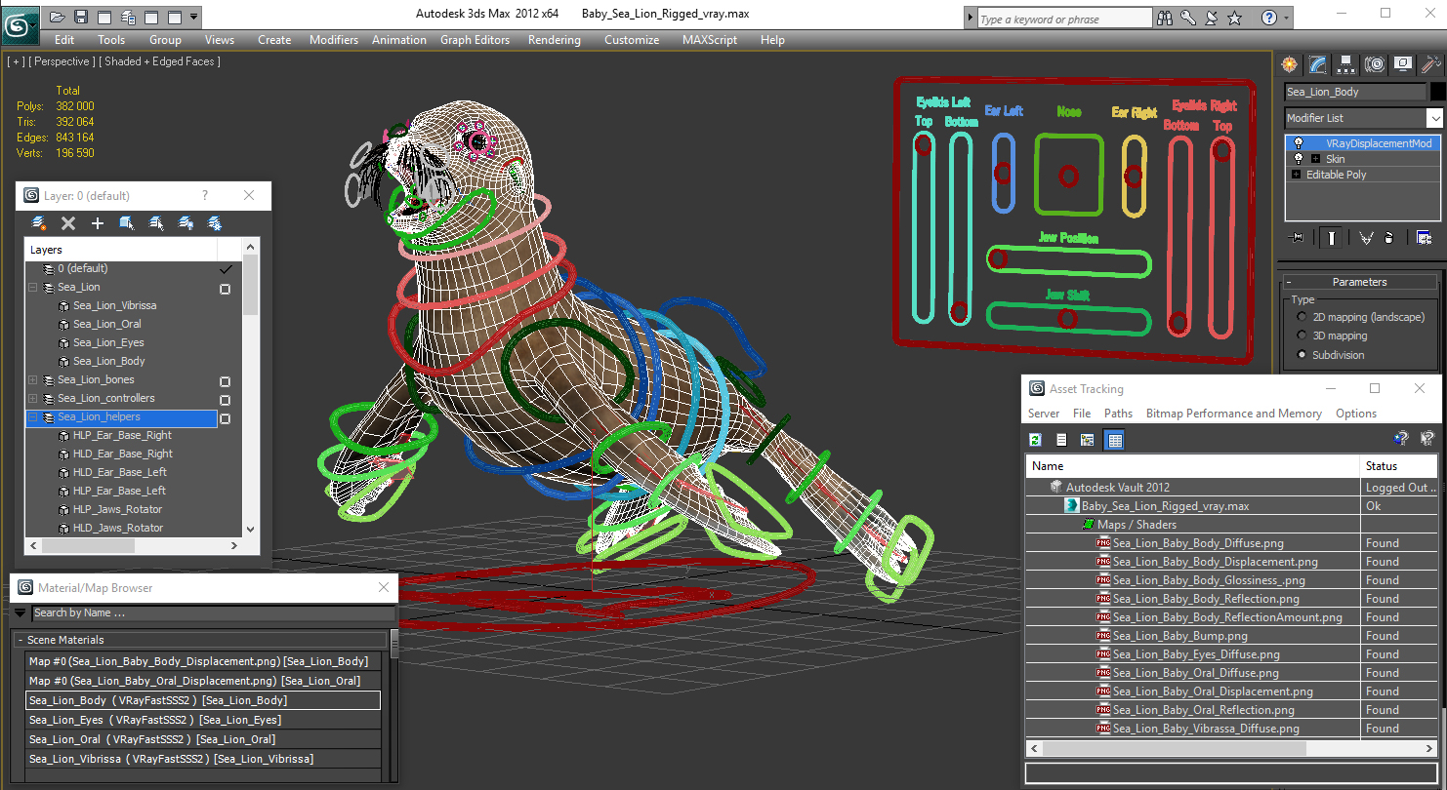Viewport: 1447px width, 790px height.
Task: Click Create New Layer icon in Layer dialog
Action: (39, 223)
